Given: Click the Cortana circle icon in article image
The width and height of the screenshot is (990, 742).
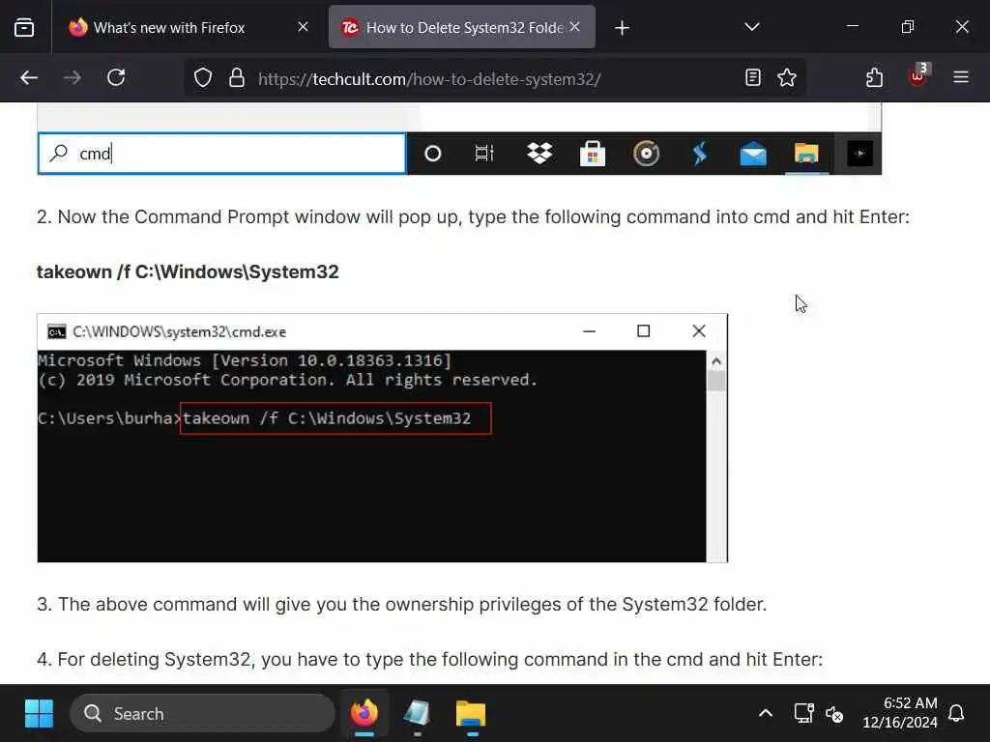Looking at the screenshot, I should [x=432, y=154].
